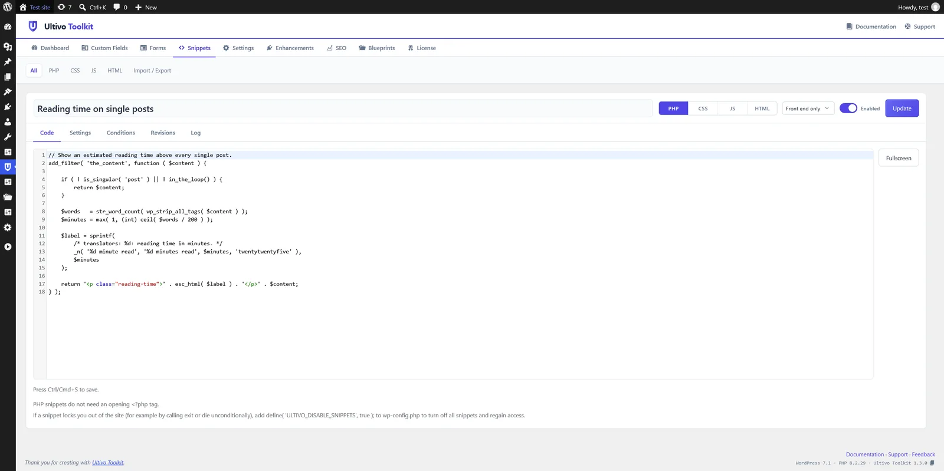Follow the Ultivo Toolkit footer link
944x471 pixels.
(108, 463)
